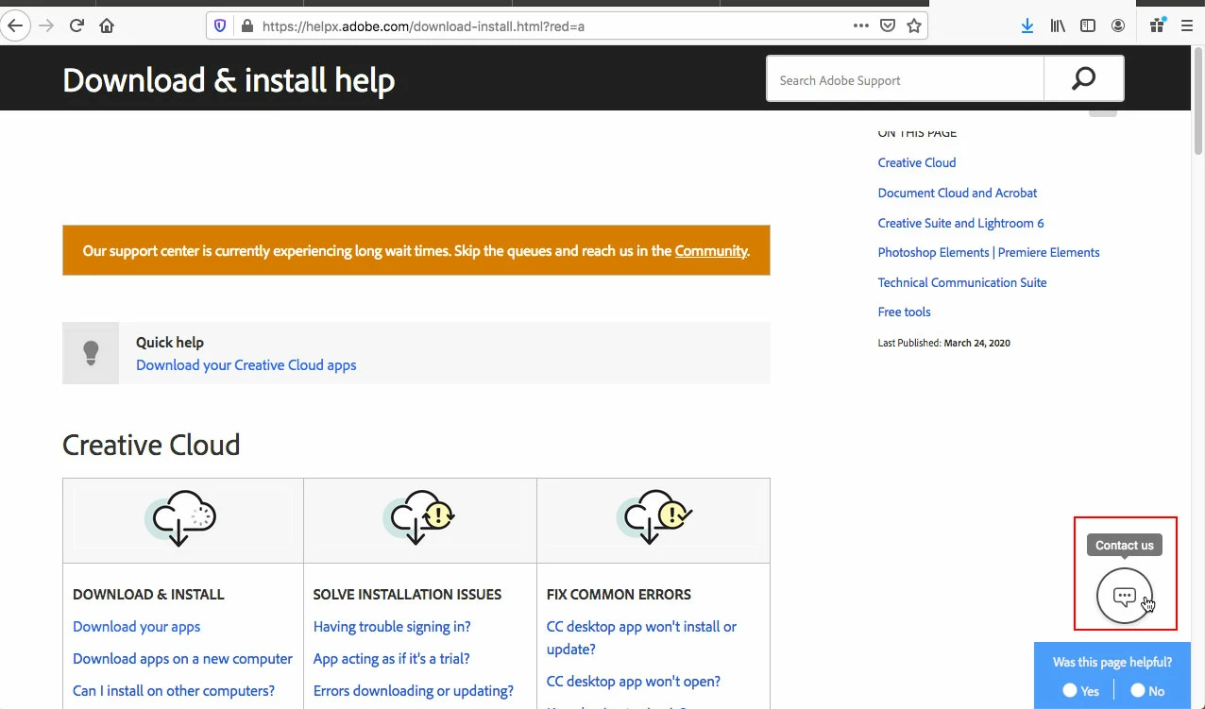
Task: Open Having trouble signing in? link
Action: [x=392, y=626]
